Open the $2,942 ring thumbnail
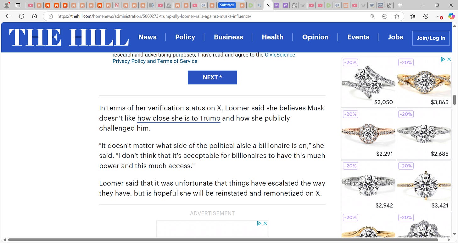 tap(368, 186)
